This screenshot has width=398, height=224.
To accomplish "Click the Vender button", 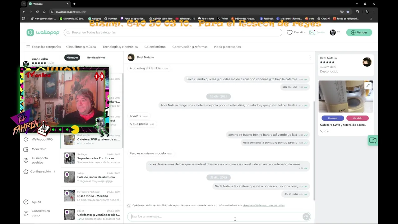I will point(359,32).
